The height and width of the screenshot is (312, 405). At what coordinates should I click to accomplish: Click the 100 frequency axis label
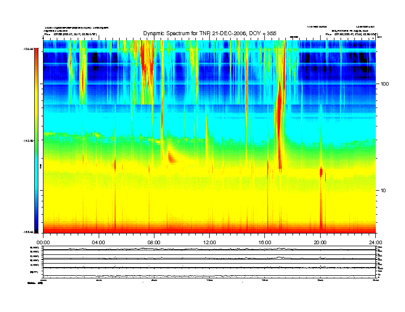tap(385, 84)
